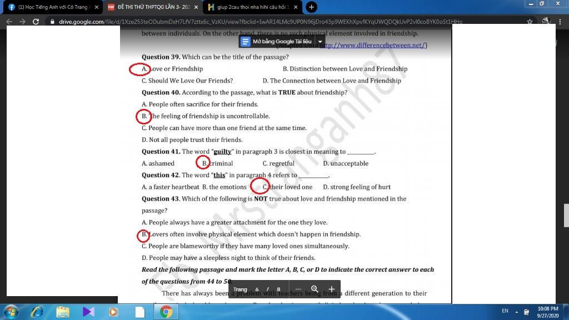Viewport: 569px width, 320px height.
Task: Click Mở bằng Google Tài liệu button
Action: coord(277,41)
